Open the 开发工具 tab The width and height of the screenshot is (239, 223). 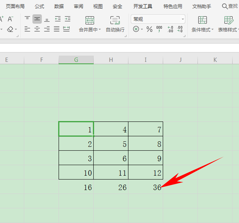point(143,6)
